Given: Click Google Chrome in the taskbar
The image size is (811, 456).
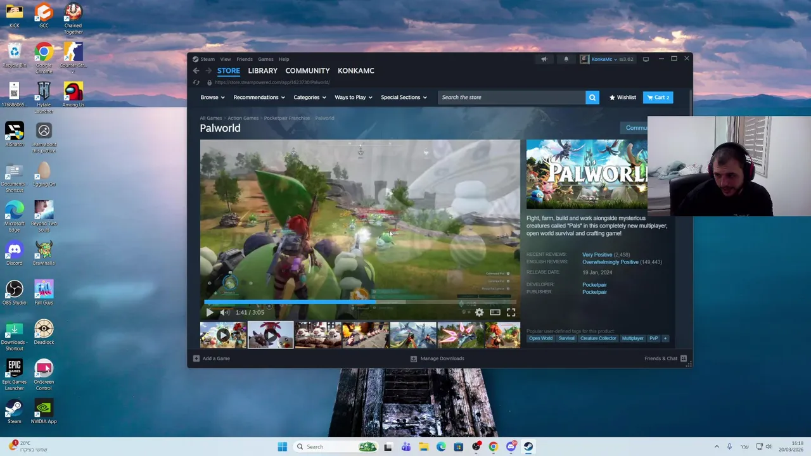Looking at the screenshot, I should (x=493, y=446).
